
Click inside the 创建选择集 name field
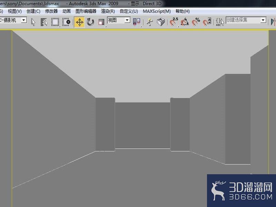243,20
